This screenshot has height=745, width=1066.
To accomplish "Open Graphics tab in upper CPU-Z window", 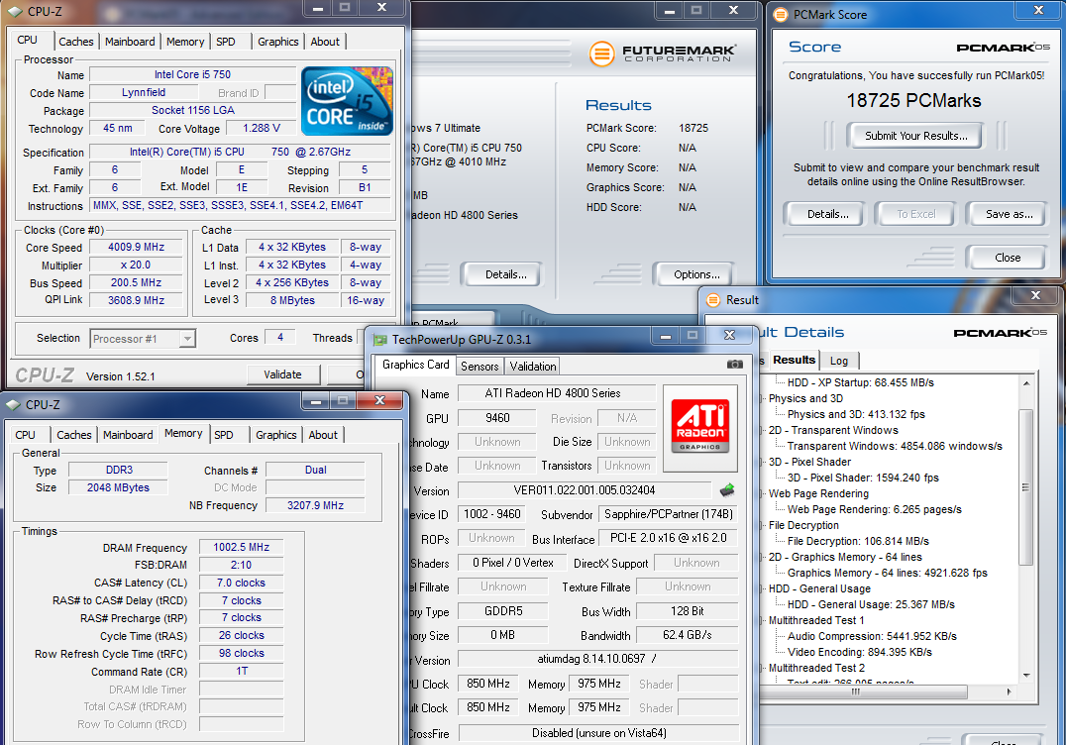I will [x=278, y=42].
